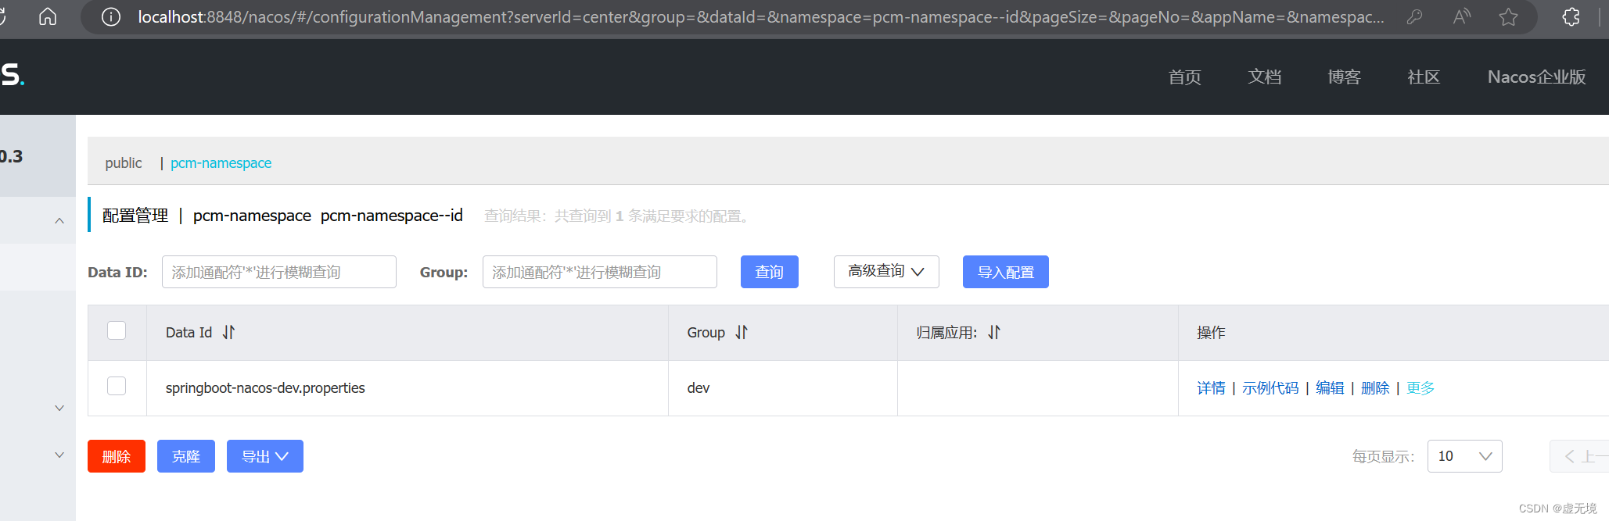Sort by 归属应用 column arrows
Image resolution: width=1609 pixels, height=521 pixels.
[994, 332]
